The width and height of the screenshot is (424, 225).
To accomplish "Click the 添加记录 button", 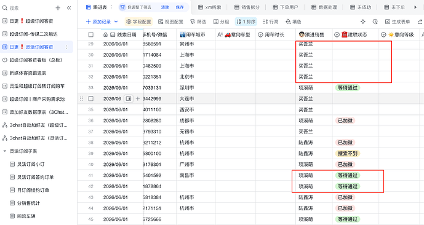I will (x=98, y=22).
